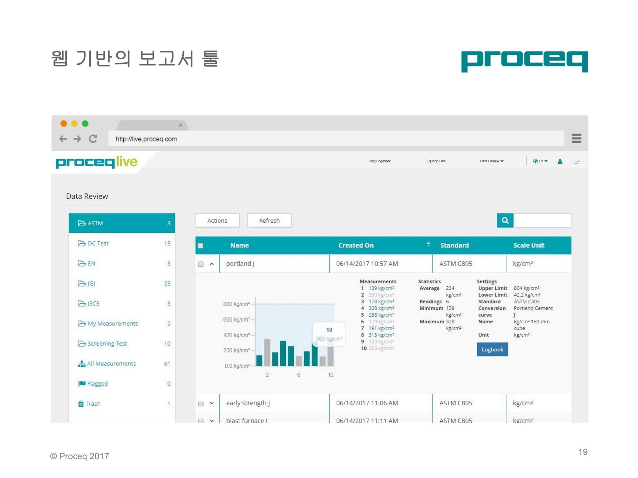638x478 pixels.
Task: Click the browser back arrow
Action: (63, 139)
